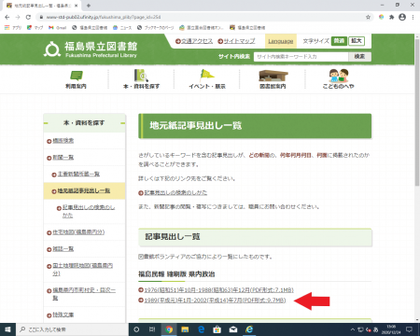Open the Gmail bookmark
420x336 pixels.
58,28
